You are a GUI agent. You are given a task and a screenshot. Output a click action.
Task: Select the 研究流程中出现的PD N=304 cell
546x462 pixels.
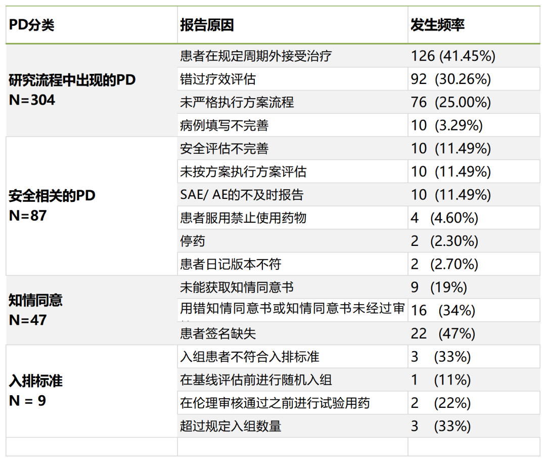click(72, 90)
